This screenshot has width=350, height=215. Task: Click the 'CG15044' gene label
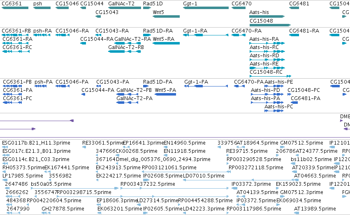pyautogui.click(x=92, y=4)
